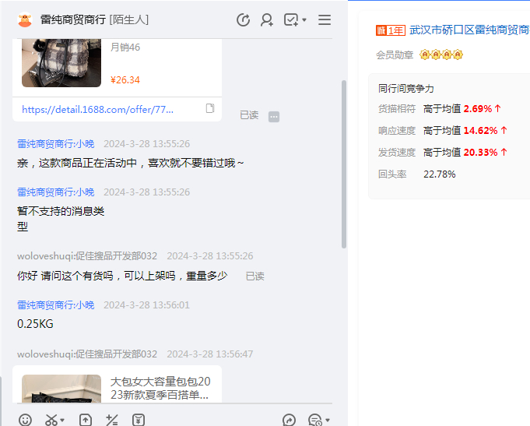Viewport: 530px width, 426px height.
Task: Open the calculator plus-minus icon
Action: click(111, 420)
